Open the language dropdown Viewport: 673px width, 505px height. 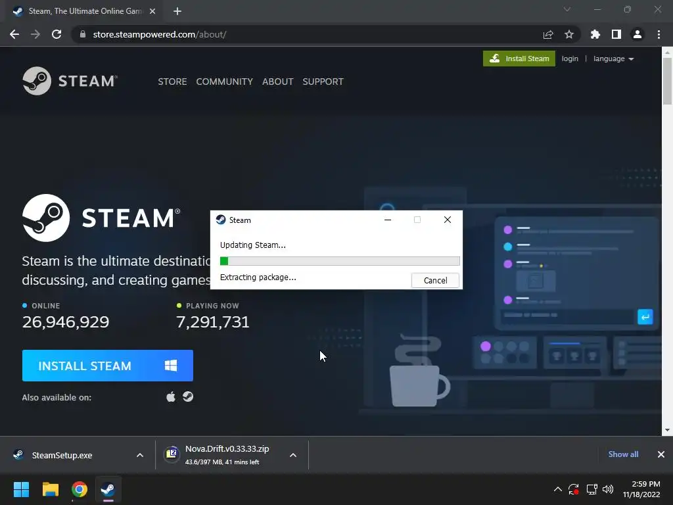pyautogui.click(x=613, y=59)
